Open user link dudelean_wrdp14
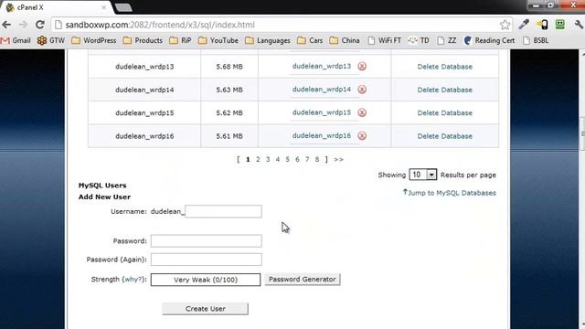This screenshot has width=585, height=329. click(322, 90)
